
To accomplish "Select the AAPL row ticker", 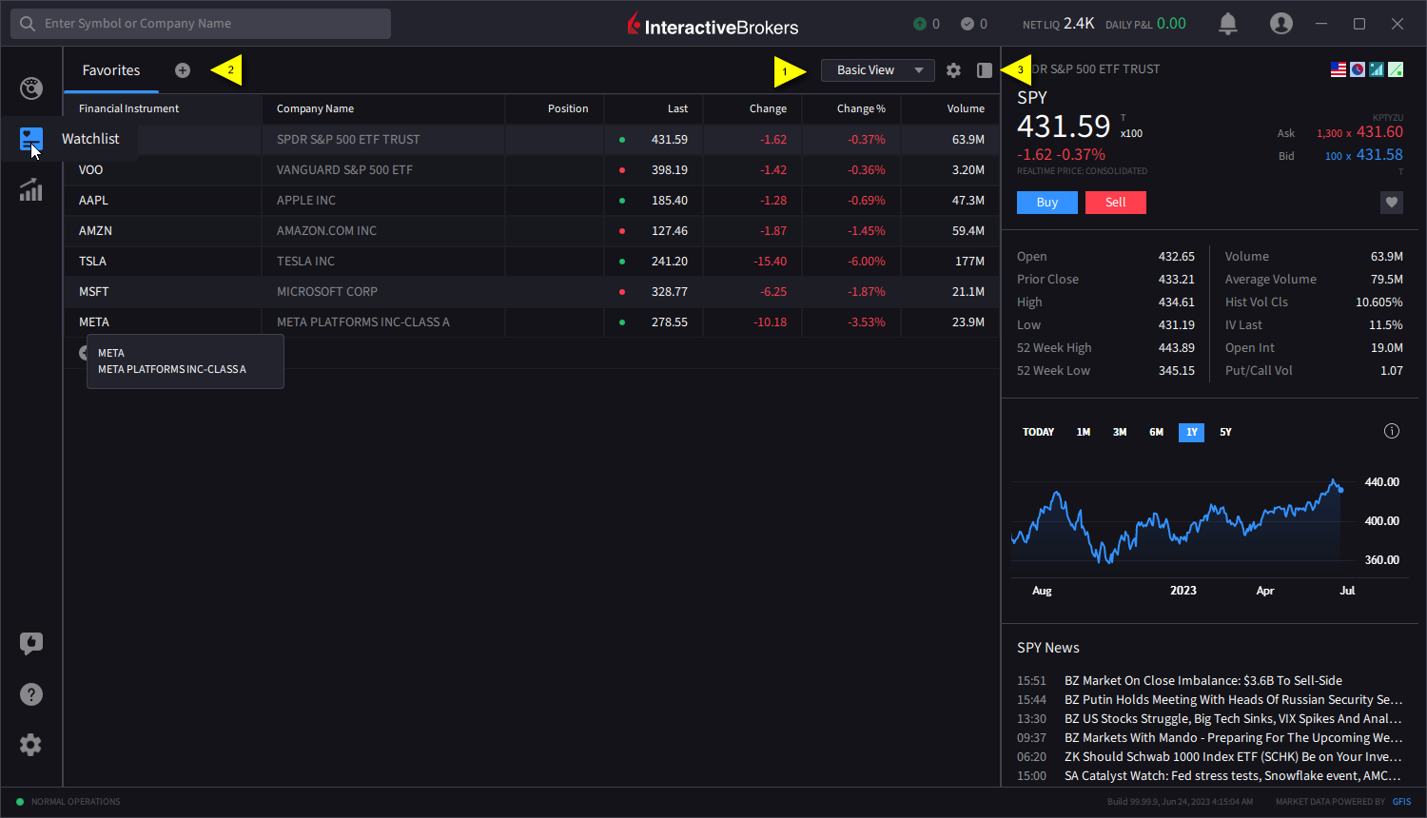I will [93, 200].
